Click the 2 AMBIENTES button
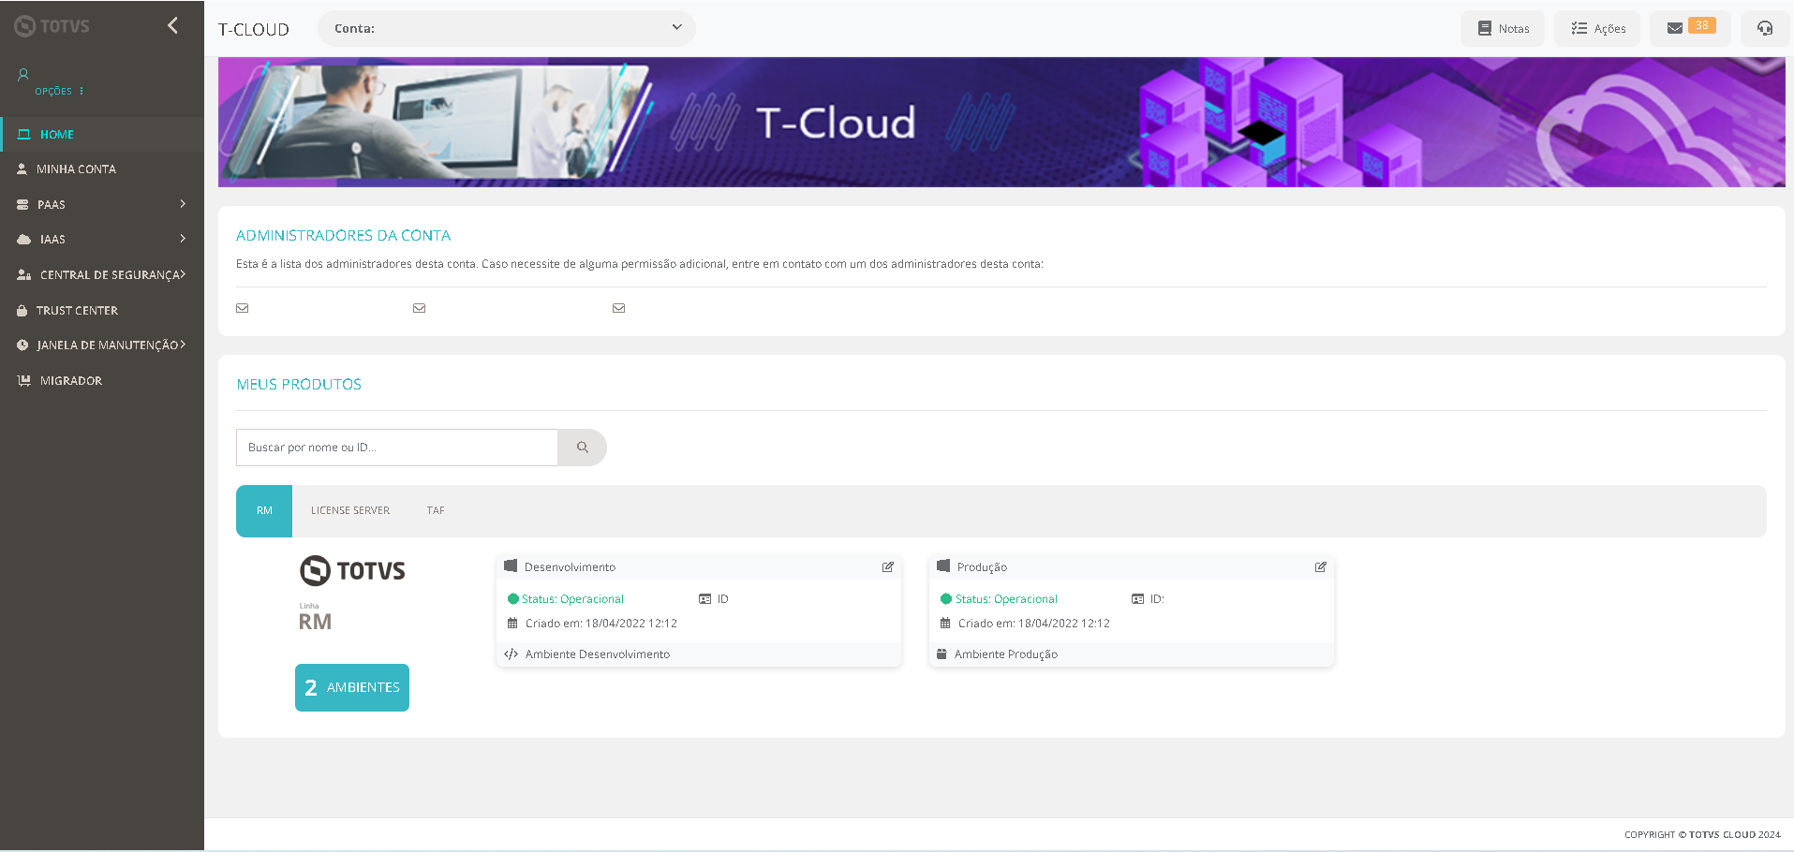Viewport: 1794px width, 852px height. click(x=352, y=687)
